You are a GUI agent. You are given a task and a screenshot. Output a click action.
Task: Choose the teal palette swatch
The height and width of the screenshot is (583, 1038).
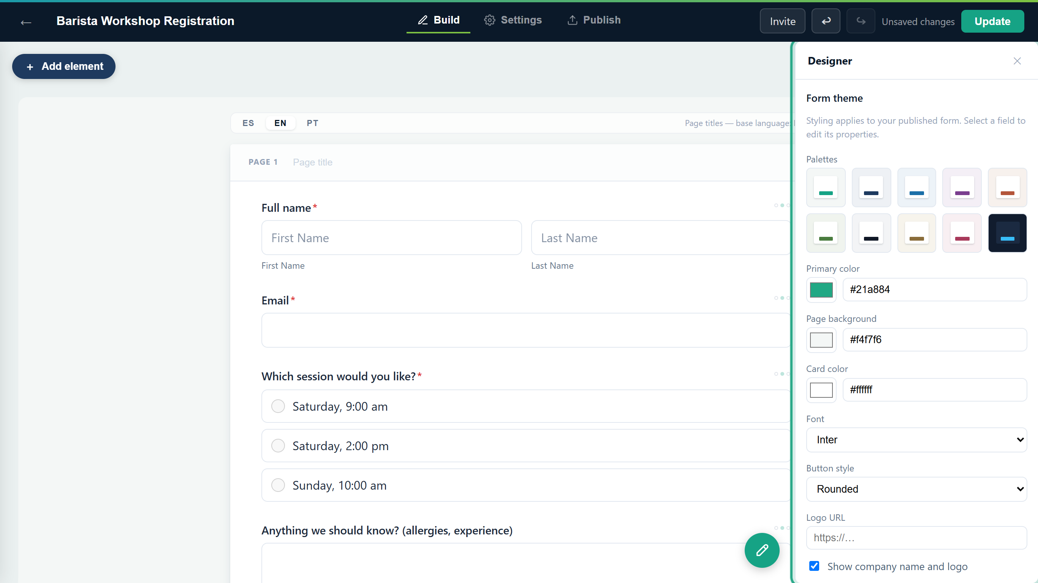point(826,188)
